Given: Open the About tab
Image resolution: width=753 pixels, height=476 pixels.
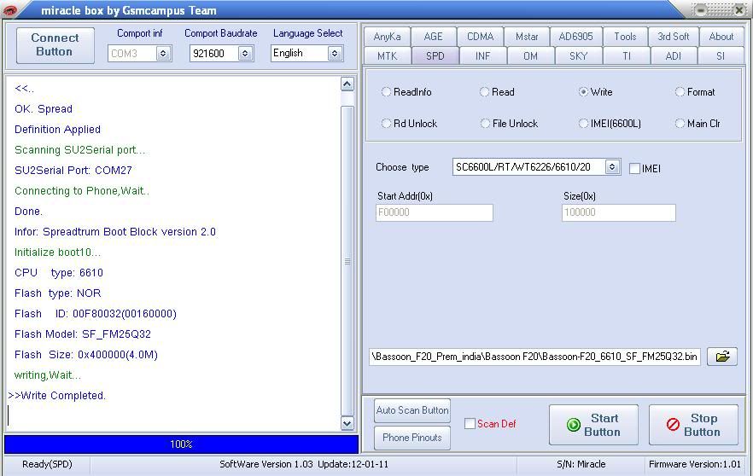Looking at the screenshot, I should click(721, 37).
